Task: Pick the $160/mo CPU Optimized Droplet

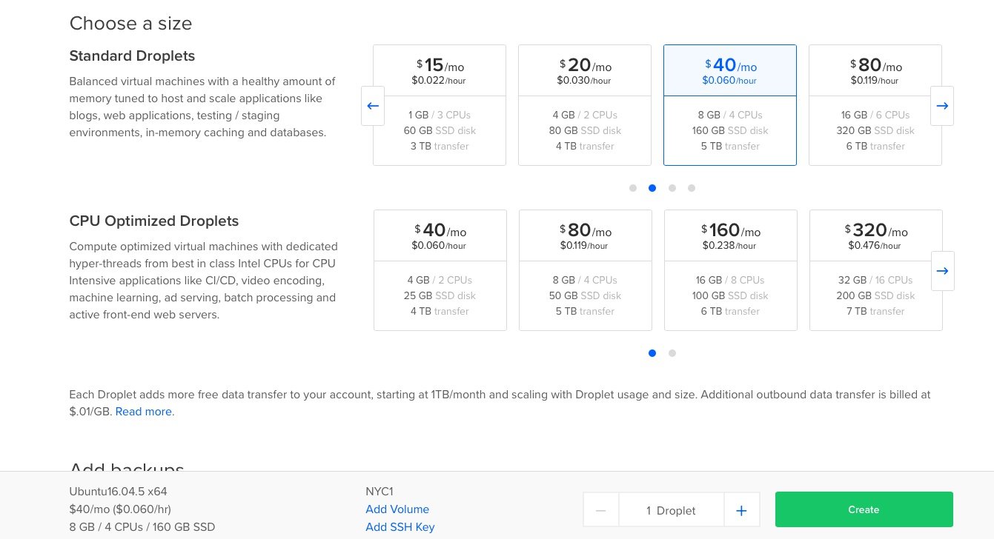Action: (x=731, y=269)
